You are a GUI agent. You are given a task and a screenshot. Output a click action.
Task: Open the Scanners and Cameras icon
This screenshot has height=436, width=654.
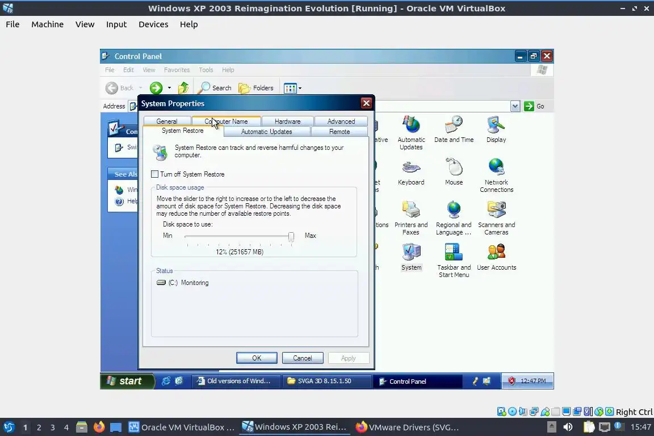click(x=496, y=218)
